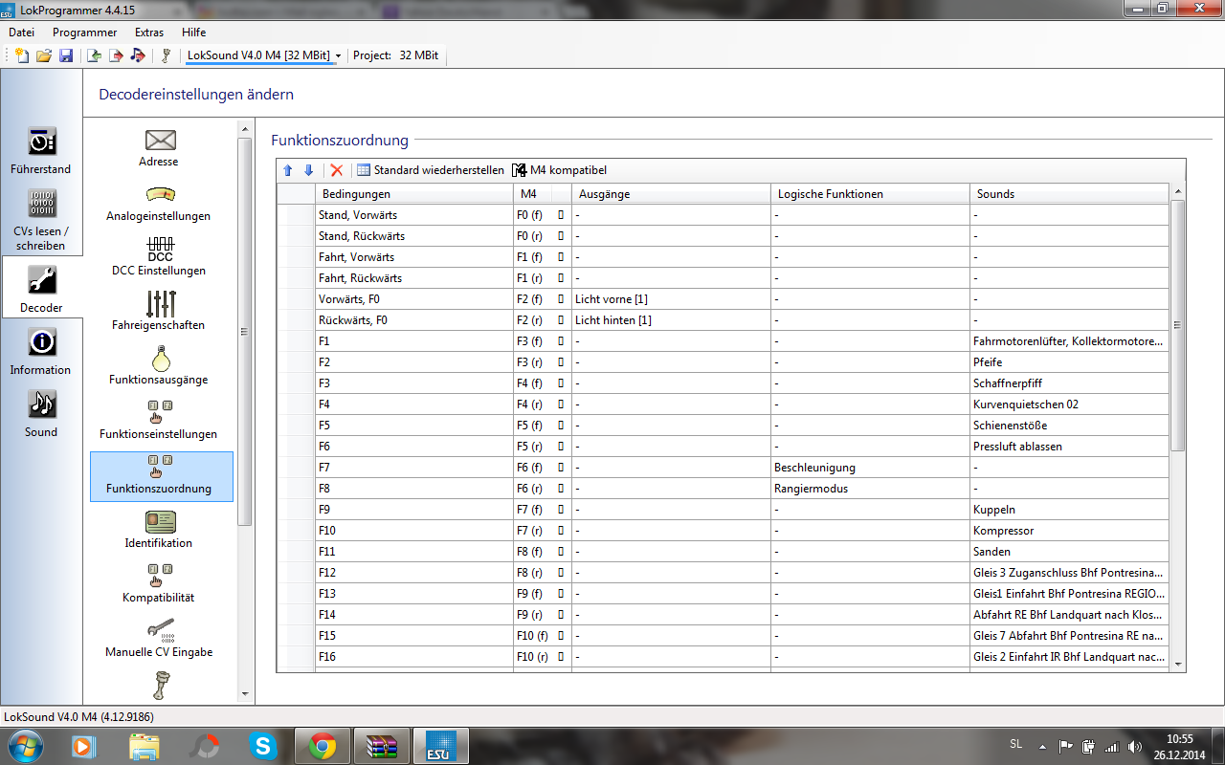Open Analogeinstellungen settings
The height and width of the screenshot is (765, 1225).
pos(161,202)
